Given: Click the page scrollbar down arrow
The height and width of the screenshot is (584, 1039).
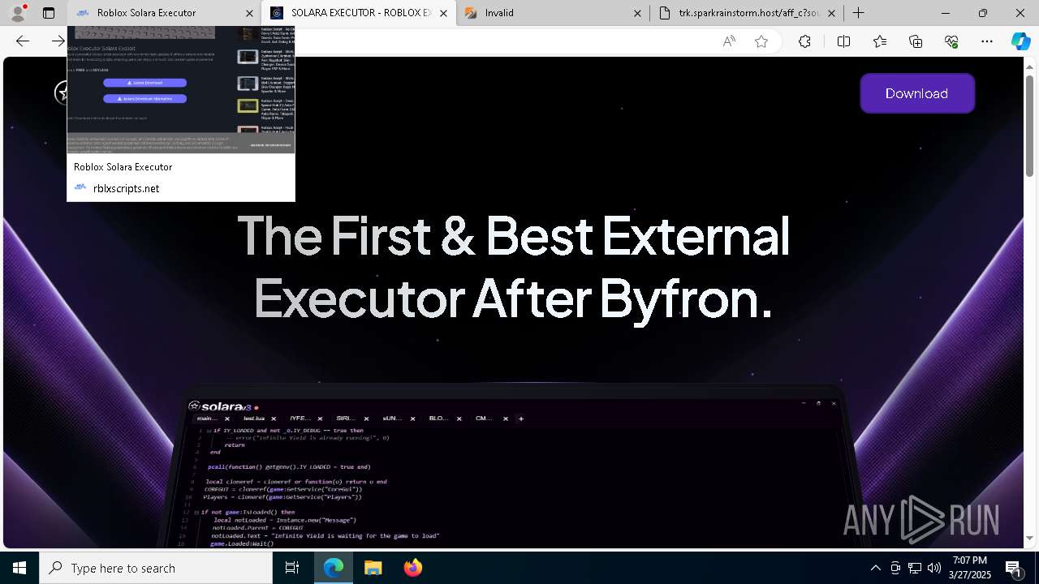Looking at the screenshot, I should 1030,538.
